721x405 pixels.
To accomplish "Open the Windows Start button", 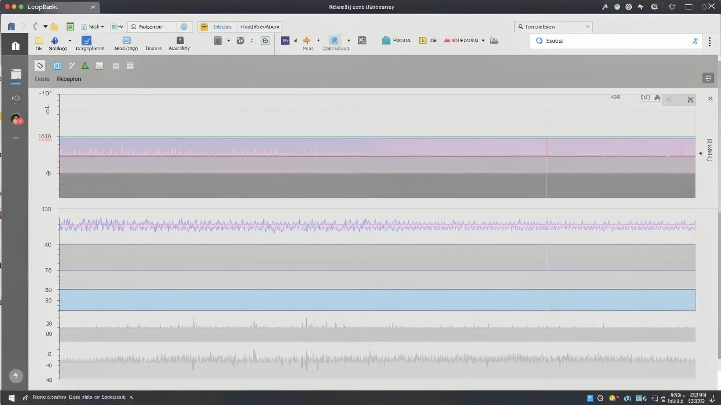I will [11, 397].
